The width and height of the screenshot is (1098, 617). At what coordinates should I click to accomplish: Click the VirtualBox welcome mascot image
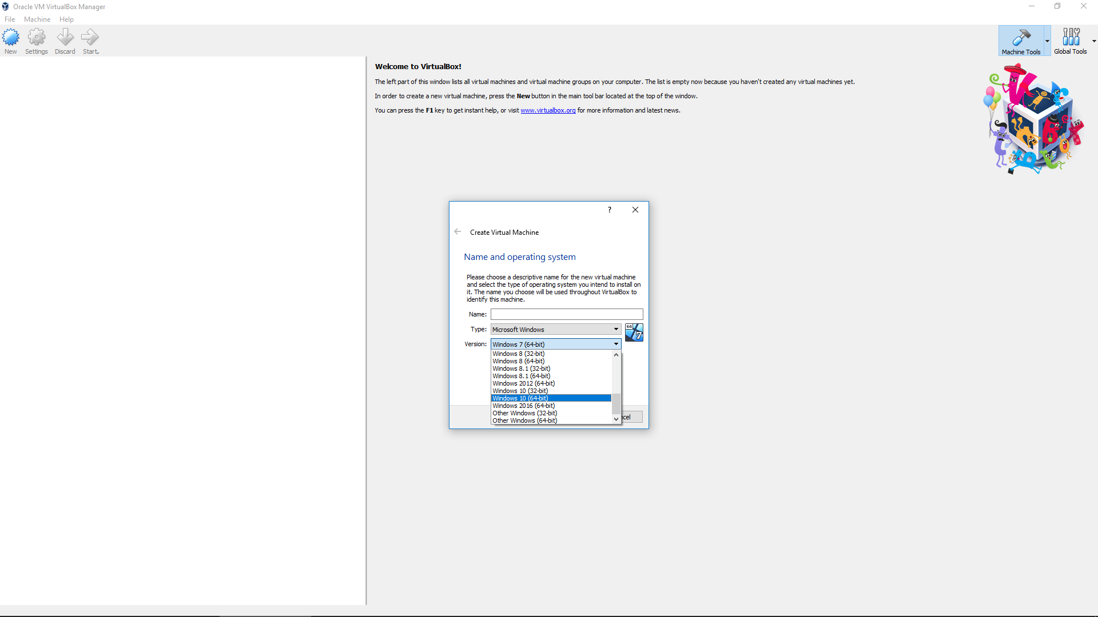1034,119
